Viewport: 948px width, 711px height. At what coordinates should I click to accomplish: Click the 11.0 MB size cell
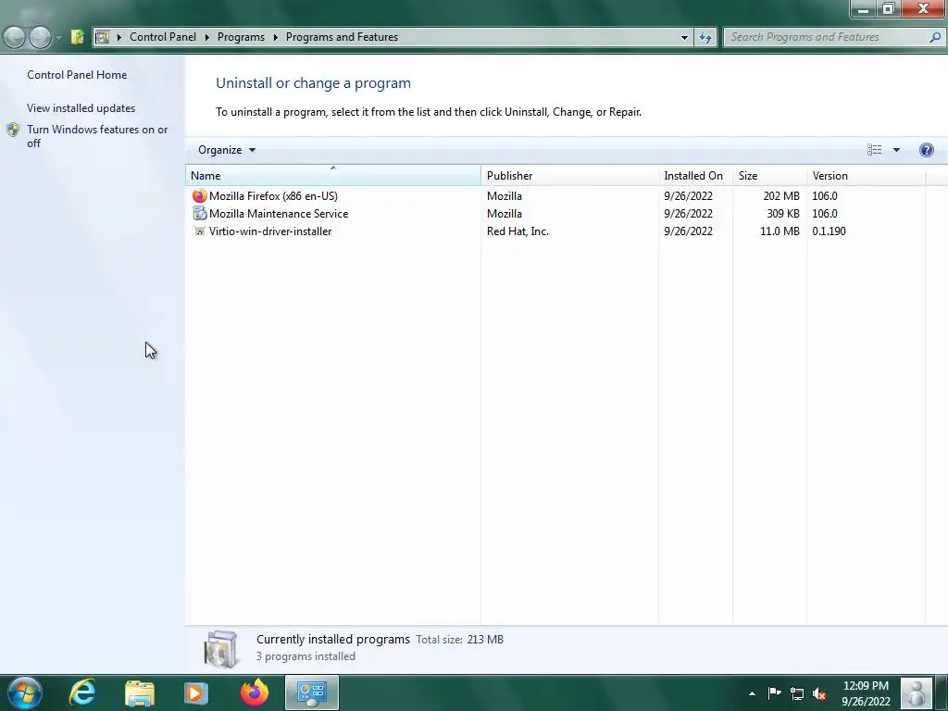(x=780, y=231)
